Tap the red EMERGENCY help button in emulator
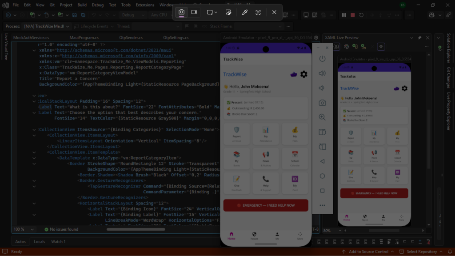Screen dimensions: 455x256 pyautogui.click(x=266, y=205)
